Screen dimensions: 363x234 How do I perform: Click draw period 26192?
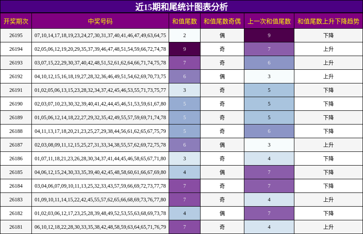16,76
